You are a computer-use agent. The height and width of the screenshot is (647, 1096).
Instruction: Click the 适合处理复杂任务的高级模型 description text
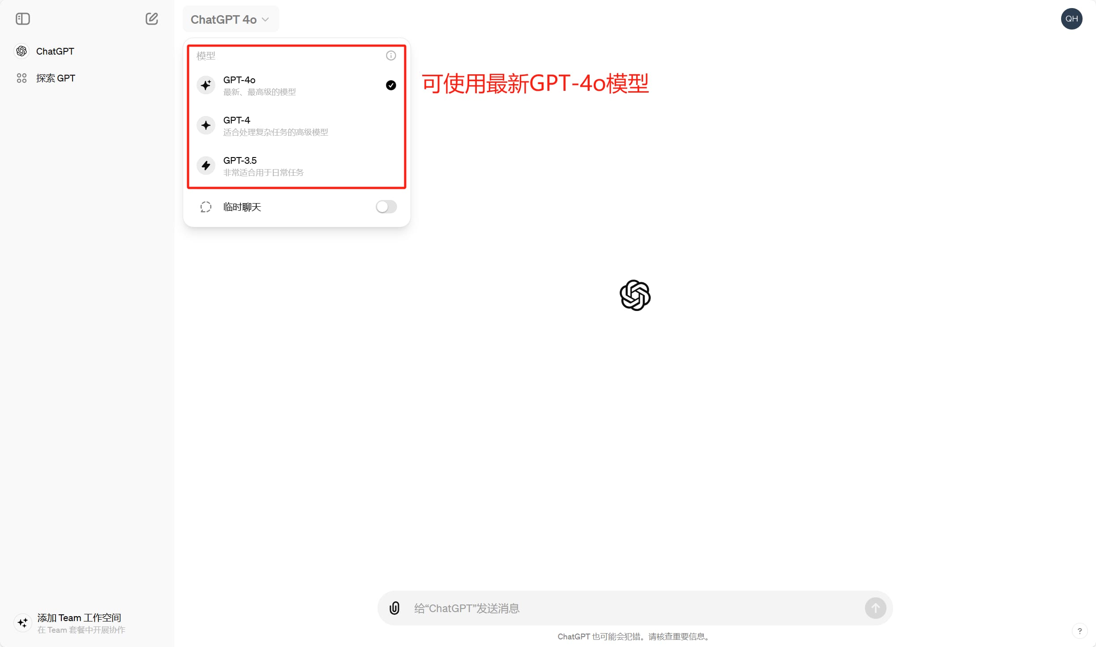[276, 132]
